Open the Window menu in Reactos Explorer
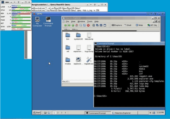 point(81,22)
